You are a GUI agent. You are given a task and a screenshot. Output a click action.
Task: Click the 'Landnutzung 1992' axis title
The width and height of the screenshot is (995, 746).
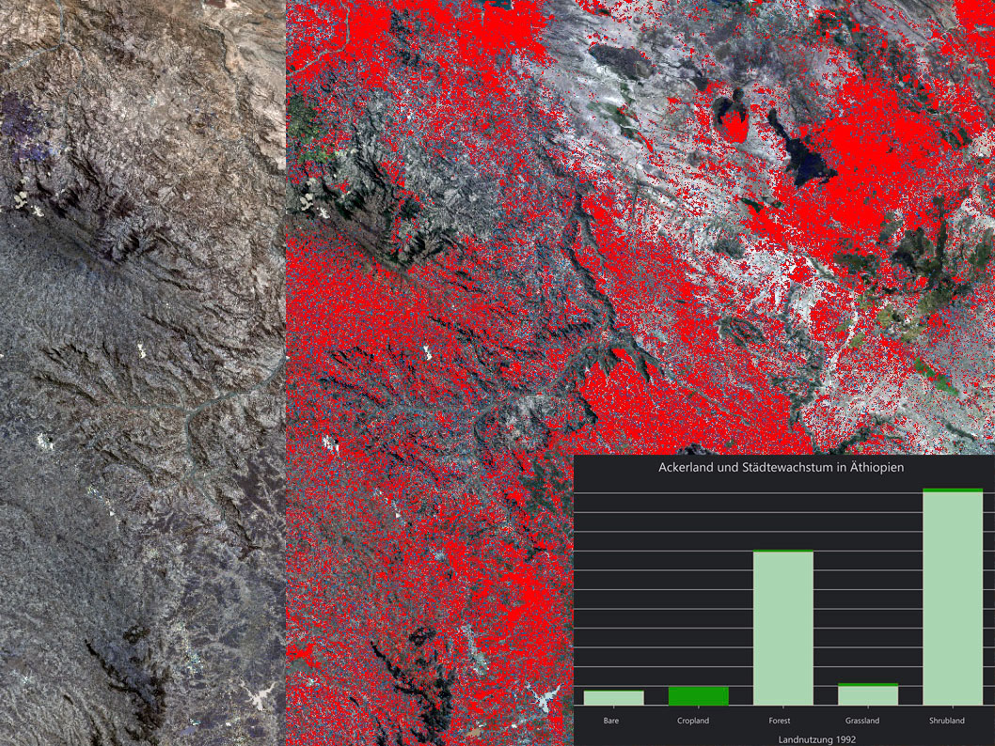click(x=816, y=739)
